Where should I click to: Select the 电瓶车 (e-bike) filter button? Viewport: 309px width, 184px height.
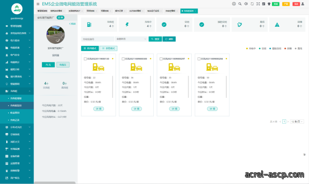(x=63, y=65)
